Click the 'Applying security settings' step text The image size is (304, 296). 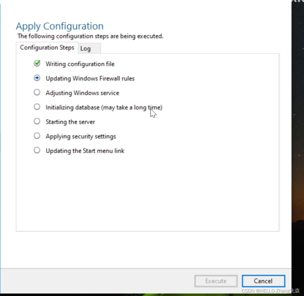point(81,136)
